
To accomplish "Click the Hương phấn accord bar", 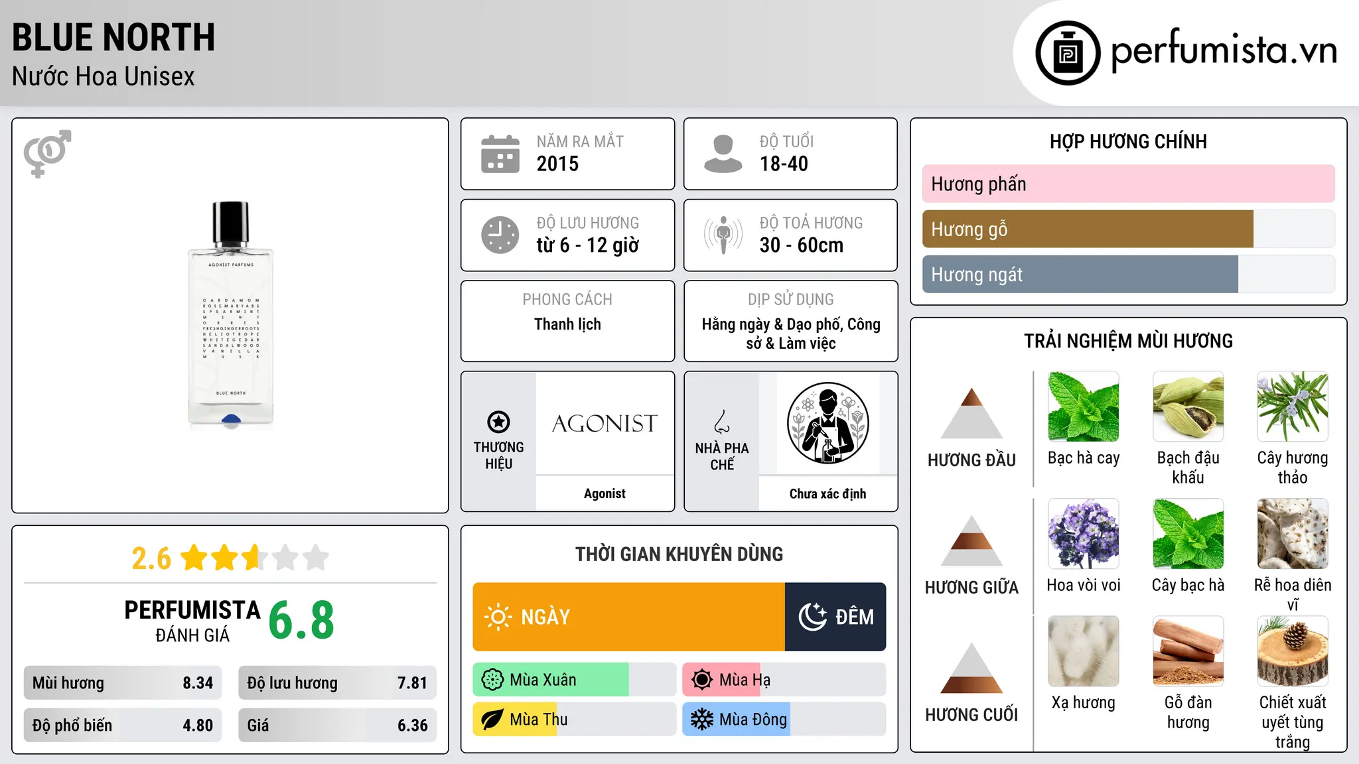I will (x=1129, y=184).
